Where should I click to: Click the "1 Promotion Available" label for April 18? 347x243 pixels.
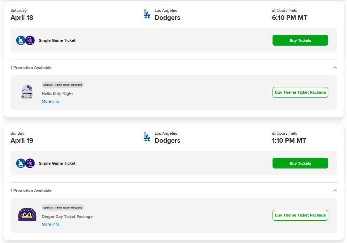[x=31, y=68]
